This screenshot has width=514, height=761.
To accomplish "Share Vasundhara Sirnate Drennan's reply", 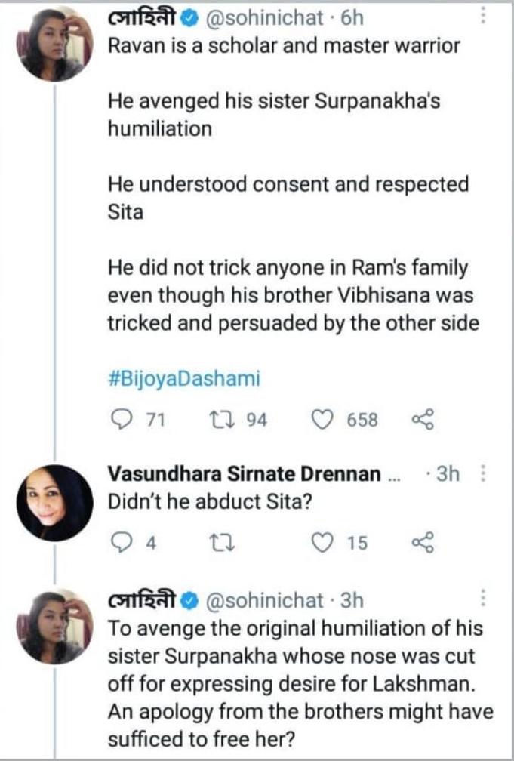I will click(422, 542).
